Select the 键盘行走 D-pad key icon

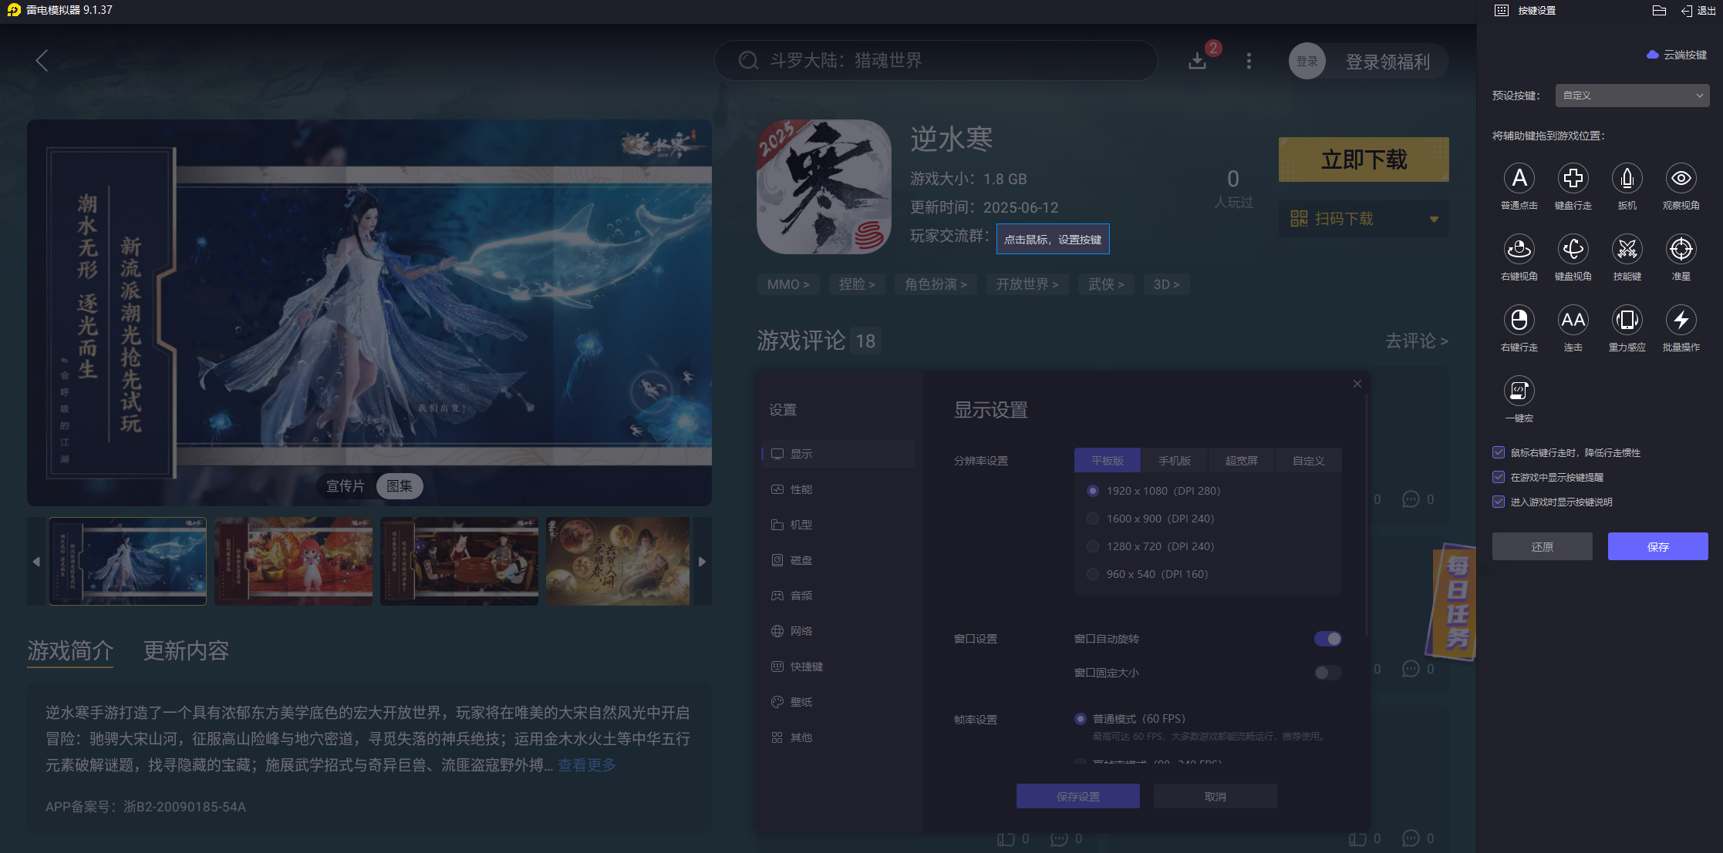point(1573,179)
